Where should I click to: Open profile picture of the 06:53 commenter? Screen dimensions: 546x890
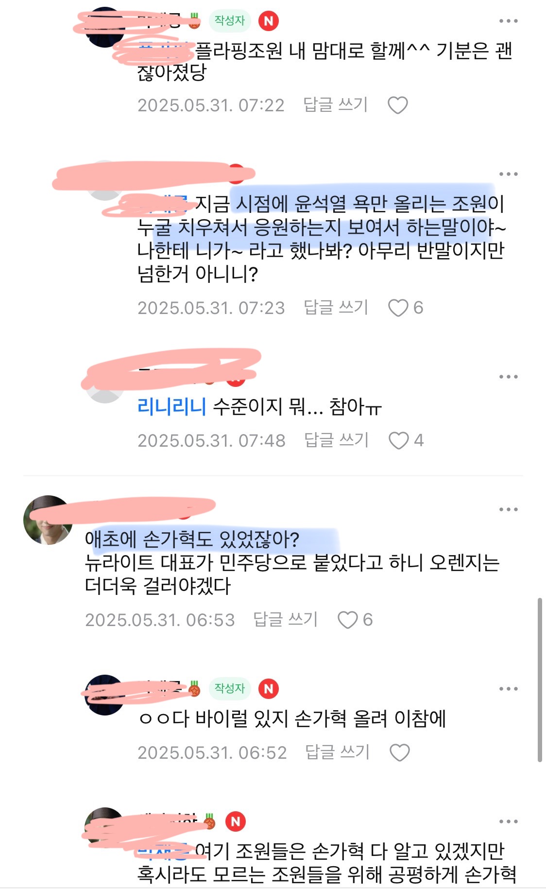(x=48, y=520)
